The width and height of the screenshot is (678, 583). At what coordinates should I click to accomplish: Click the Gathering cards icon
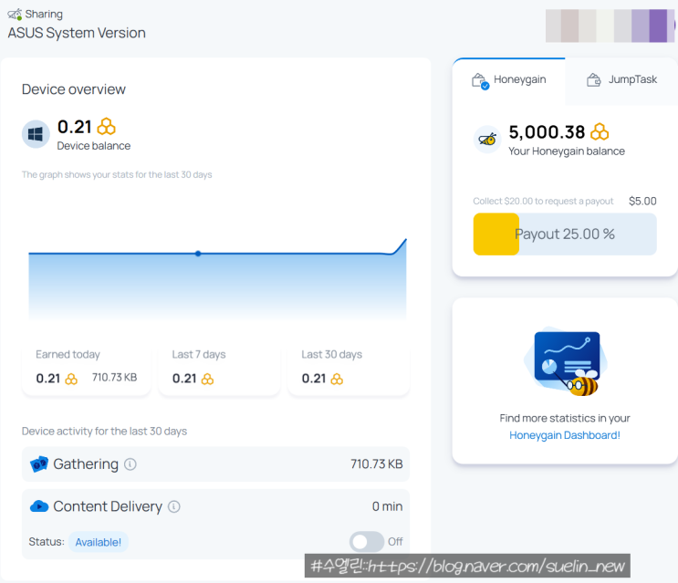(x=39, y=464)
